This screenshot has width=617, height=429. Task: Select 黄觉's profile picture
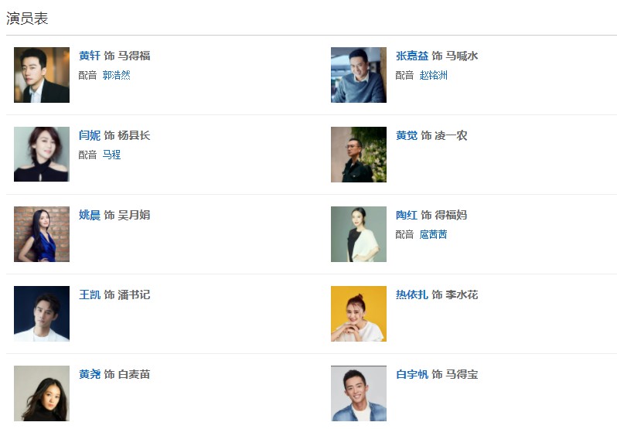359,155
